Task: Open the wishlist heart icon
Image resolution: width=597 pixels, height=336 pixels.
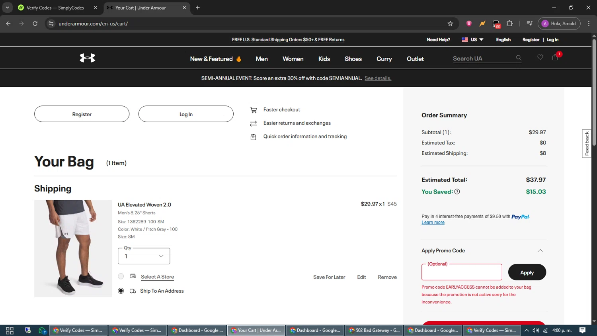Action: 540,57
